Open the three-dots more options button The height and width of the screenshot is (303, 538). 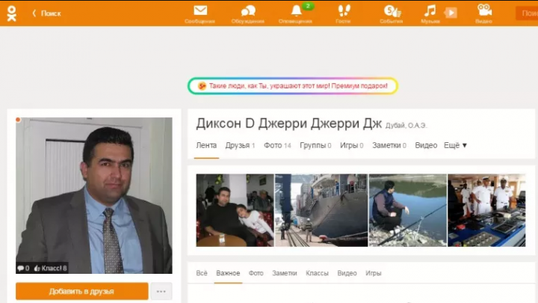(x=161, y=291)
